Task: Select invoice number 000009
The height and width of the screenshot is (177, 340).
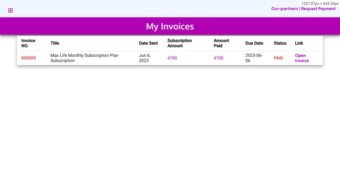Action: 28,58
